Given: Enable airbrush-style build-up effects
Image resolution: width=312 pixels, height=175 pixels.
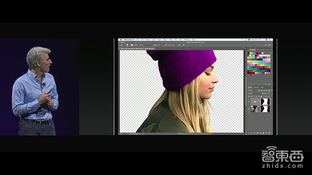Looking at the screenshot, I should [x=179, y=45].
